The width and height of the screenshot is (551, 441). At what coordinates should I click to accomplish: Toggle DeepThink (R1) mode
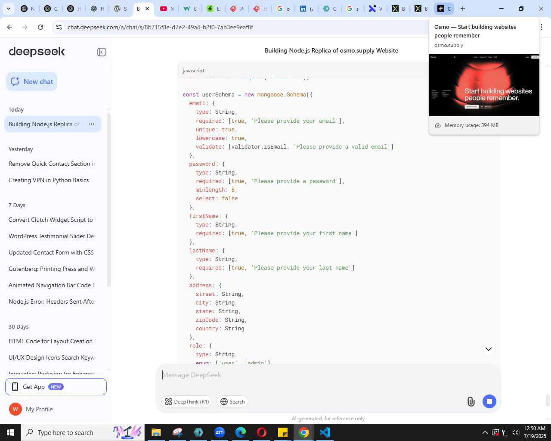187,402
